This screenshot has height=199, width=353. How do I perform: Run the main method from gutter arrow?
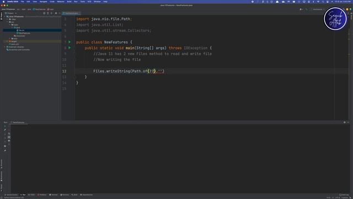pos(69,48)
